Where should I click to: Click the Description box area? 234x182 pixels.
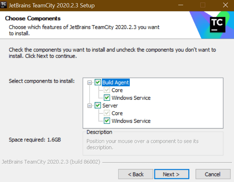[x=153, y=143]
